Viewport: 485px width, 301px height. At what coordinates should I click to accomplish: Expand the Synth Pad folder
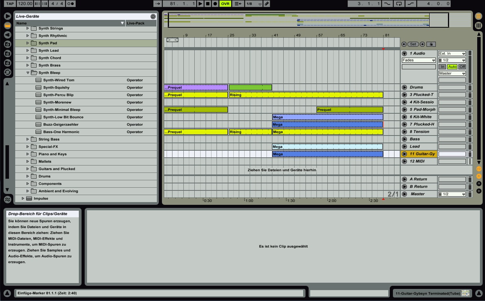pyautogui.click(x=28, y=43)
